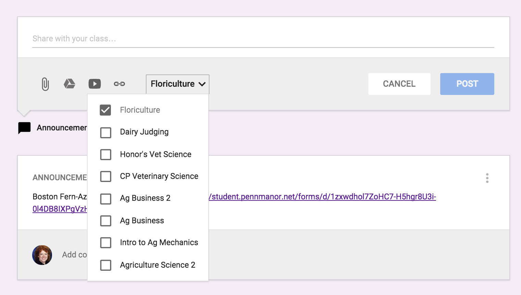Open the student.pennmanor.net forms link

click(322, 197)
